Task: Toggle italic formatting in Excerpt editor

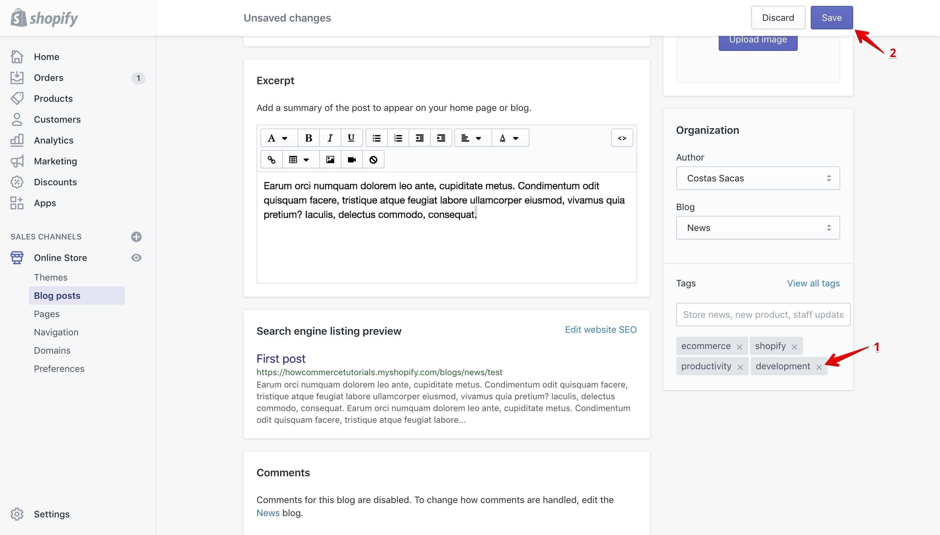Action: pyautogui.click(x=330, y=138)
